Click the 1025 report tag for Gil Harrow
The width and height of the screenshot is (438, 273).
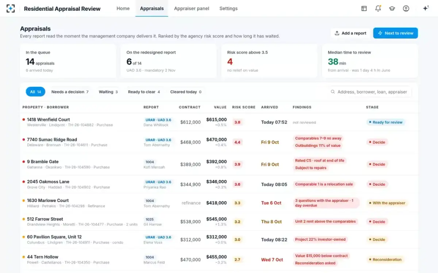click(150, 219)
